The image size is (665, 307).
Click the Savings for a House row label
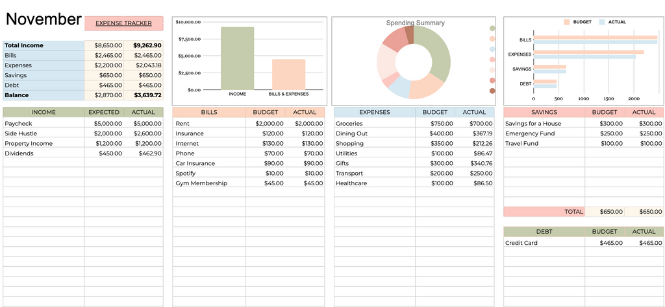(x=533, y=124)
